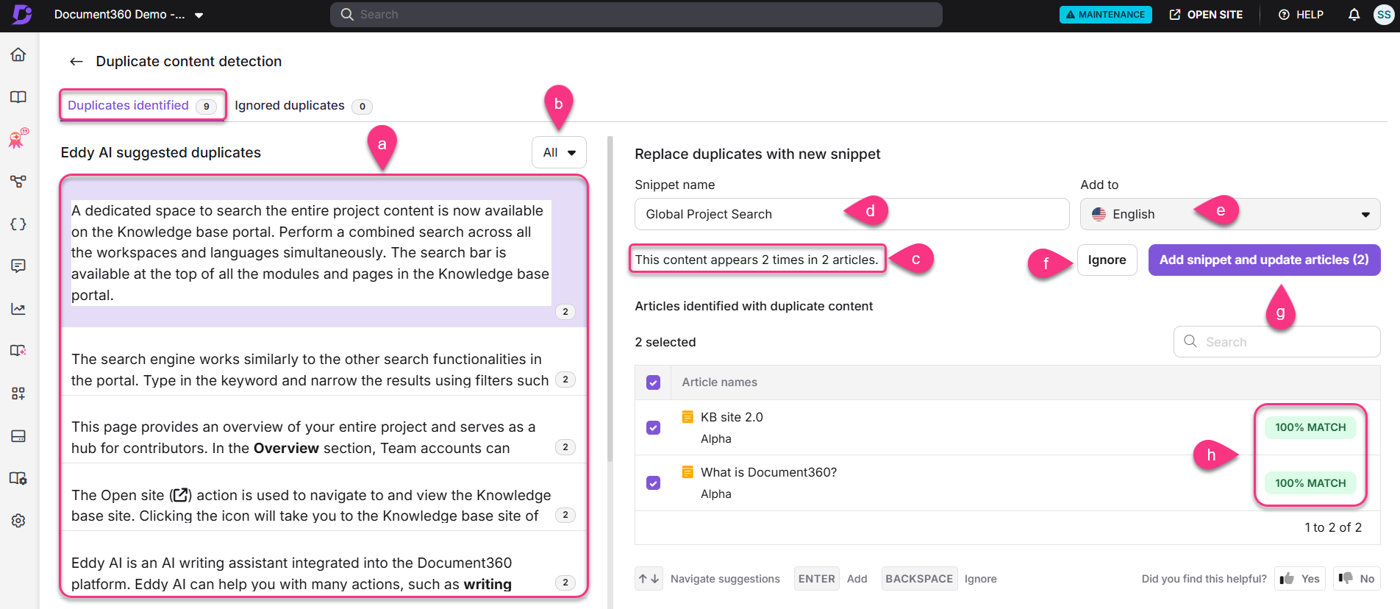
Task: Click the up-down Navigate suggestions arrows key
Action: click(649, 579)
